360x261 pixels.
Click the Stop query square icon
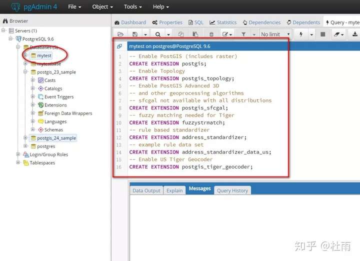(x=323, y=34)
